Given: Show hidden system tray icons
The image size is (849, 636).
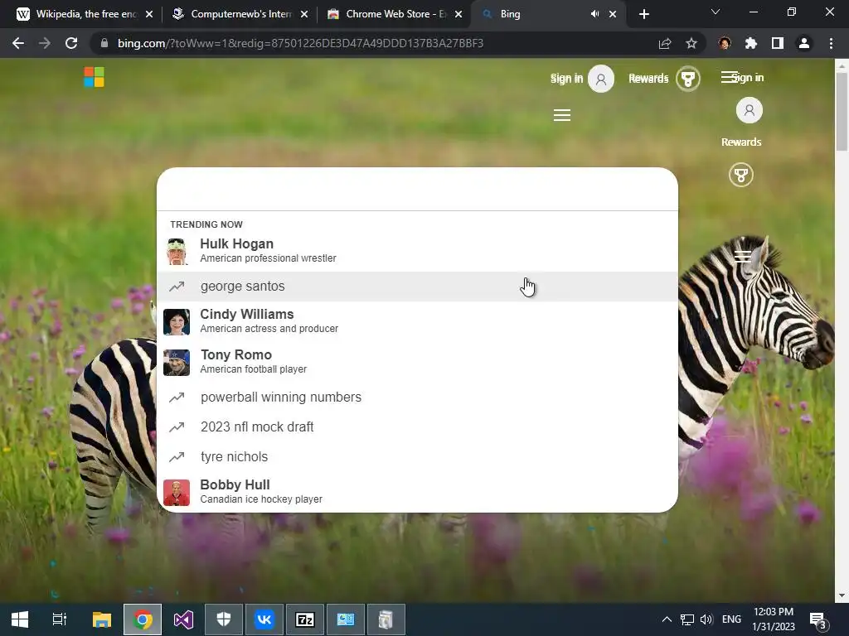Looking at the screenshot, I should 667,619.
